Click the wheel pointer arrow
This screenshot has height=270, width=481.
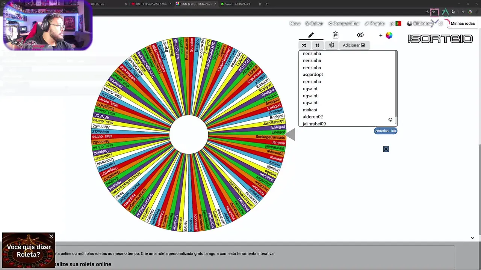pyautogui.click(x=290, y=135)
